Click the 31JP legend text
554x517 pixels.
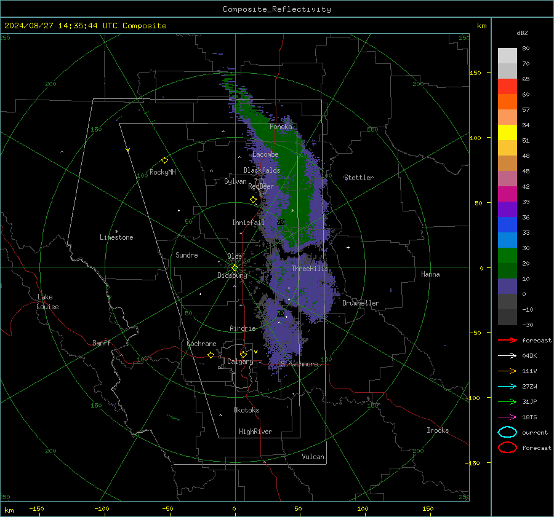pyautogui.click(x=529, y=401)
